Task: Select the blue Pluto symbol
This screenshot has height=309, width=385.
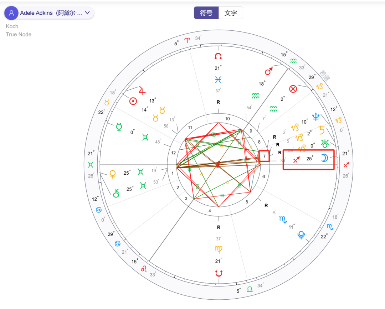Action: point(301,235)
